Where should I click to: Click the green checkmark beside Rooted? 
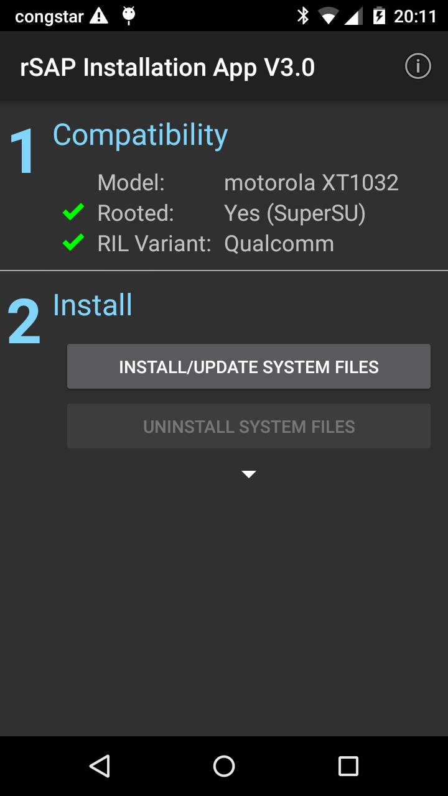pyautogui.click(x=73, y=213)
